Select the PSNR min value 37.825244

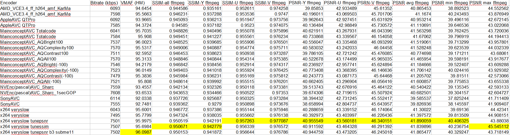point(450,98)
